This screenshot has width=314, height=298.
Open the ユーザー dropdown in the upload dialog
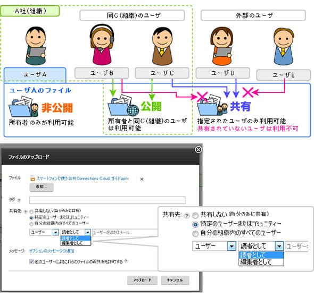pyautogui.click(x=44, y=232)
